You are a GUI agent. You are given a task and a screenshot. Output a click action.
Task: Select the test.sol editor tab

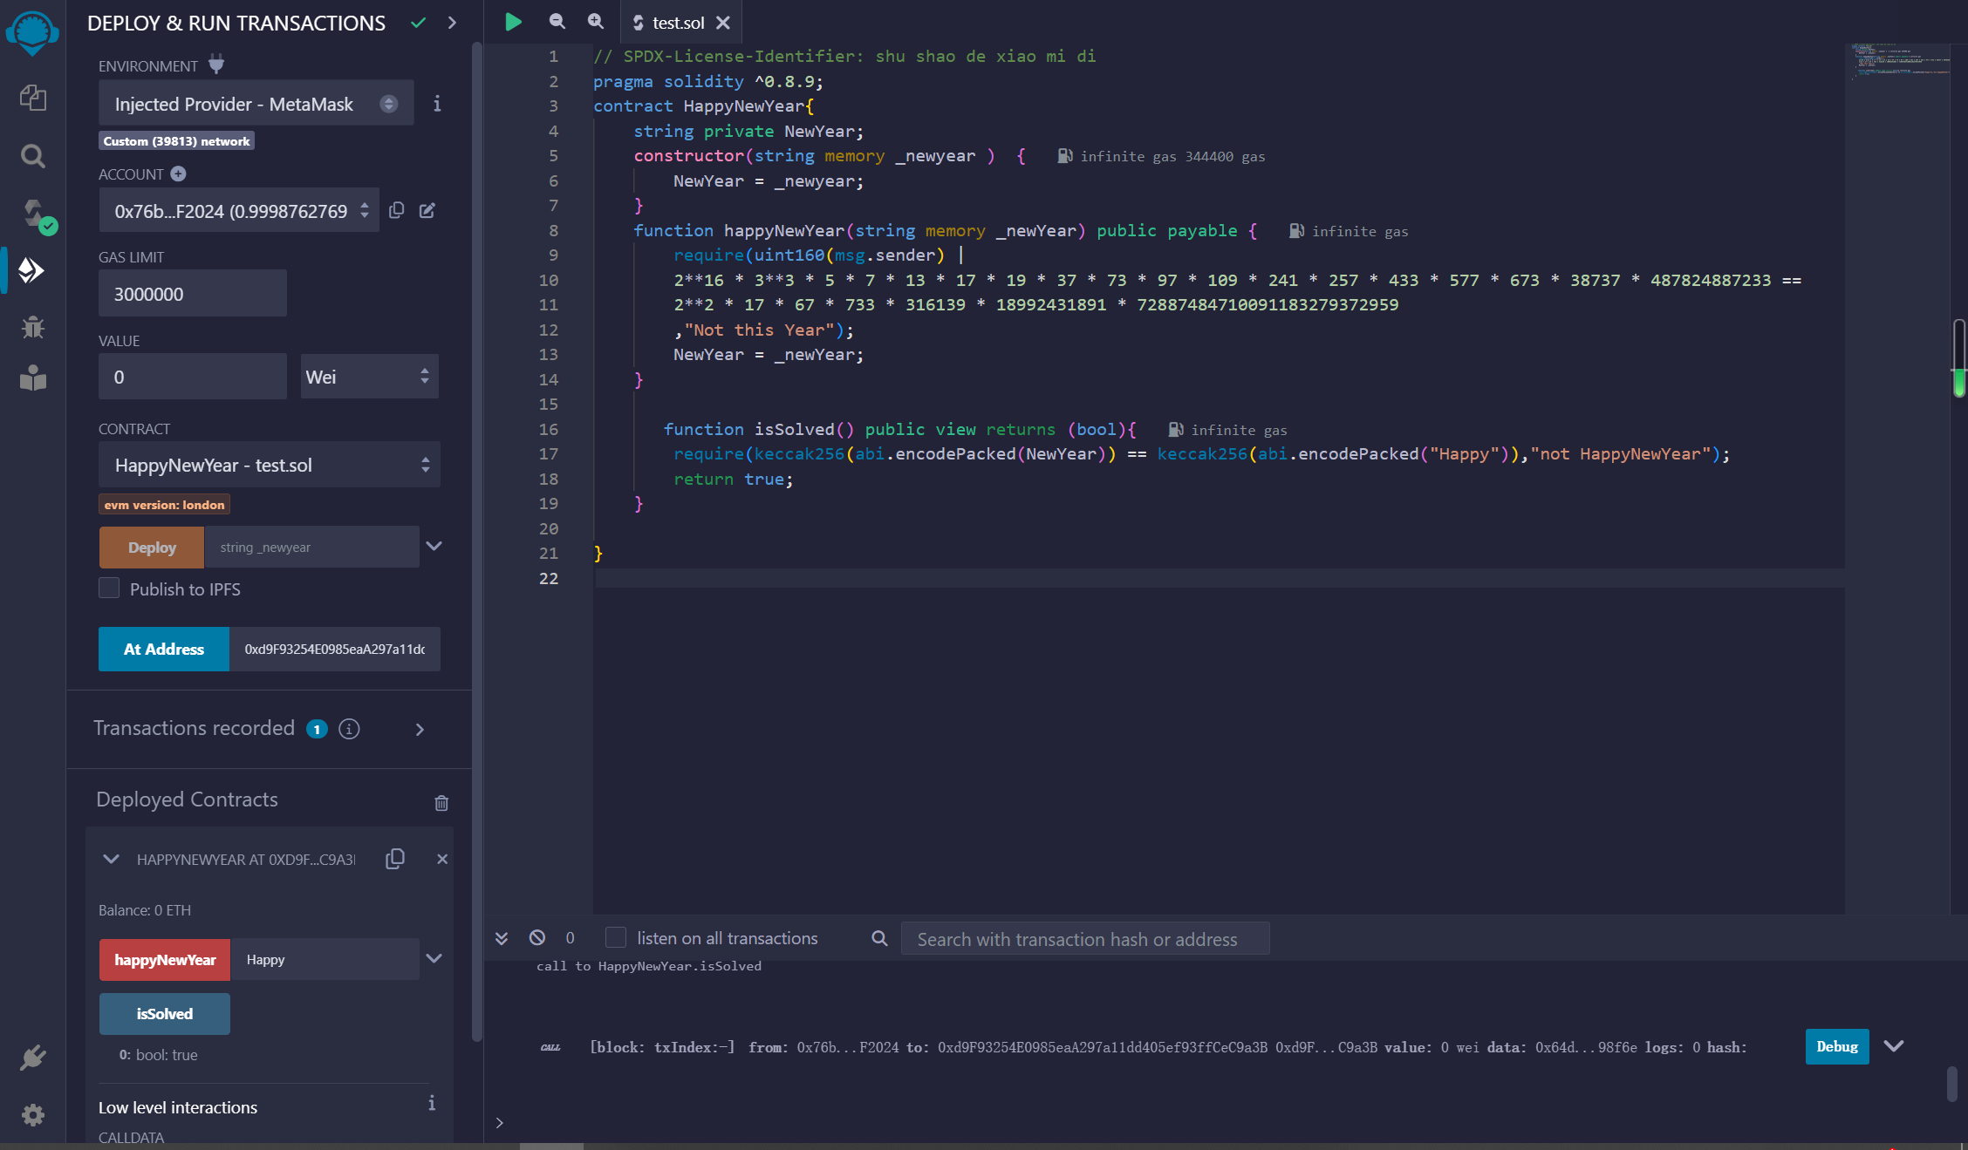[677, 23]
